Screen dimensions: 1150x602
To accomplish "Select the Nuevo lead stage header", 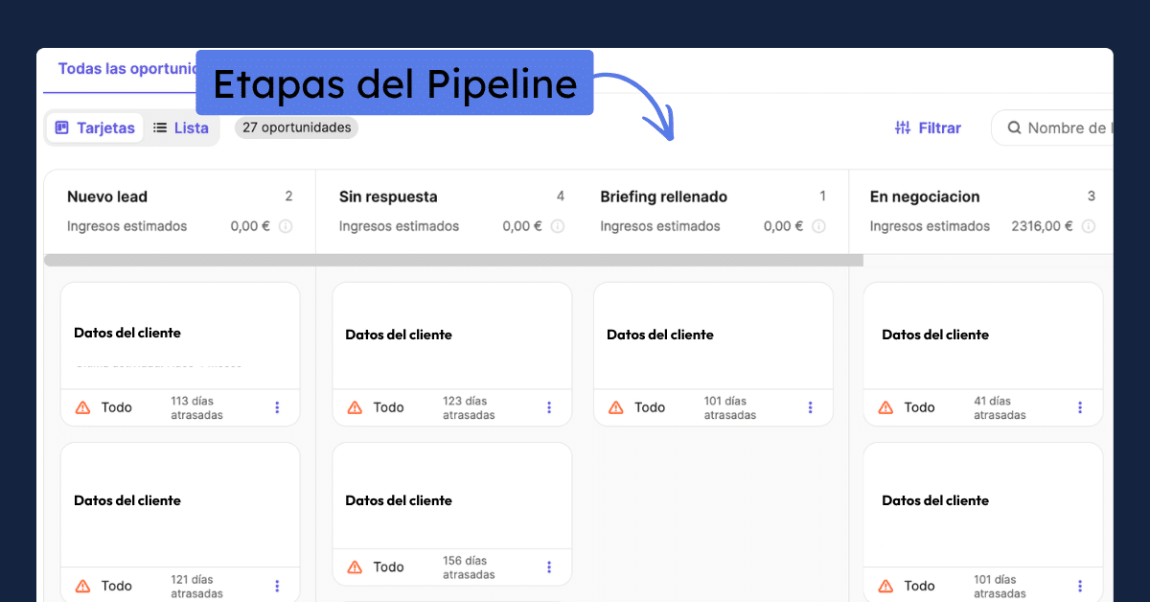I will 107,197.
